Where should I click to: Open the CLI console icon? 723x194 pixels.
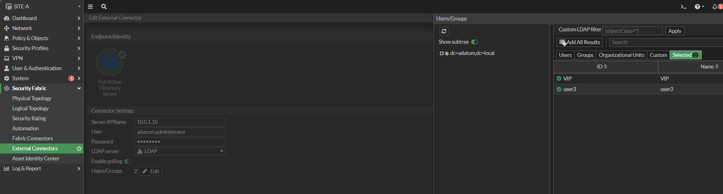pos(683,6)
